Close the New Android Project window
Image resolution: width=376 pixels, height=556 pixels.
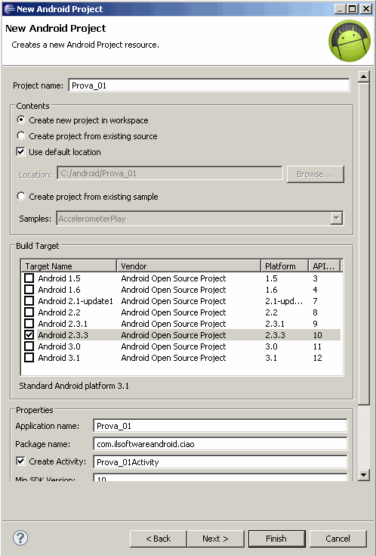pyautogui.click(x=366, y=9)
